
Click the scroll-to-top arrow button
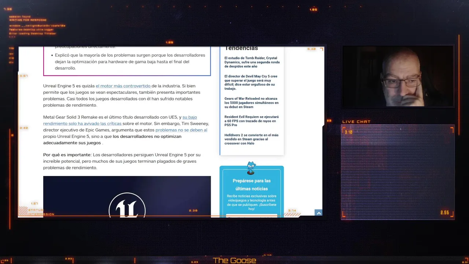tap(318, 213)
